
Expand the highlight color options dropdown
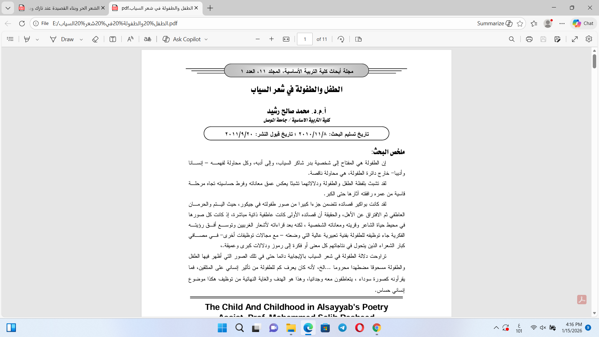tap(37, 39)
